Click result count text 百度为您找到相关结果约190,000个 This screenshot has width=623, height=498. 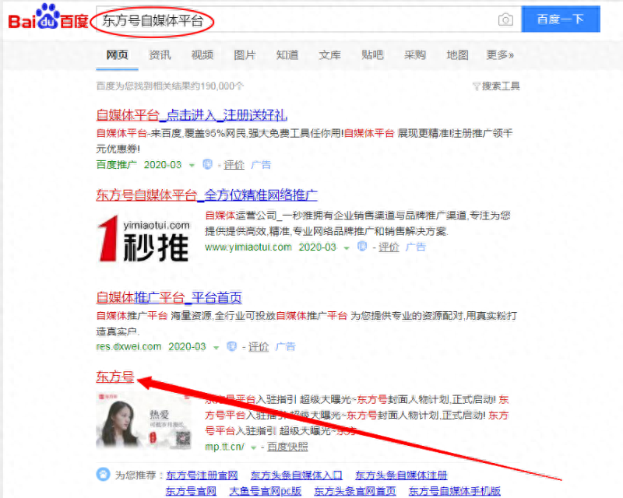coord(170,86)
